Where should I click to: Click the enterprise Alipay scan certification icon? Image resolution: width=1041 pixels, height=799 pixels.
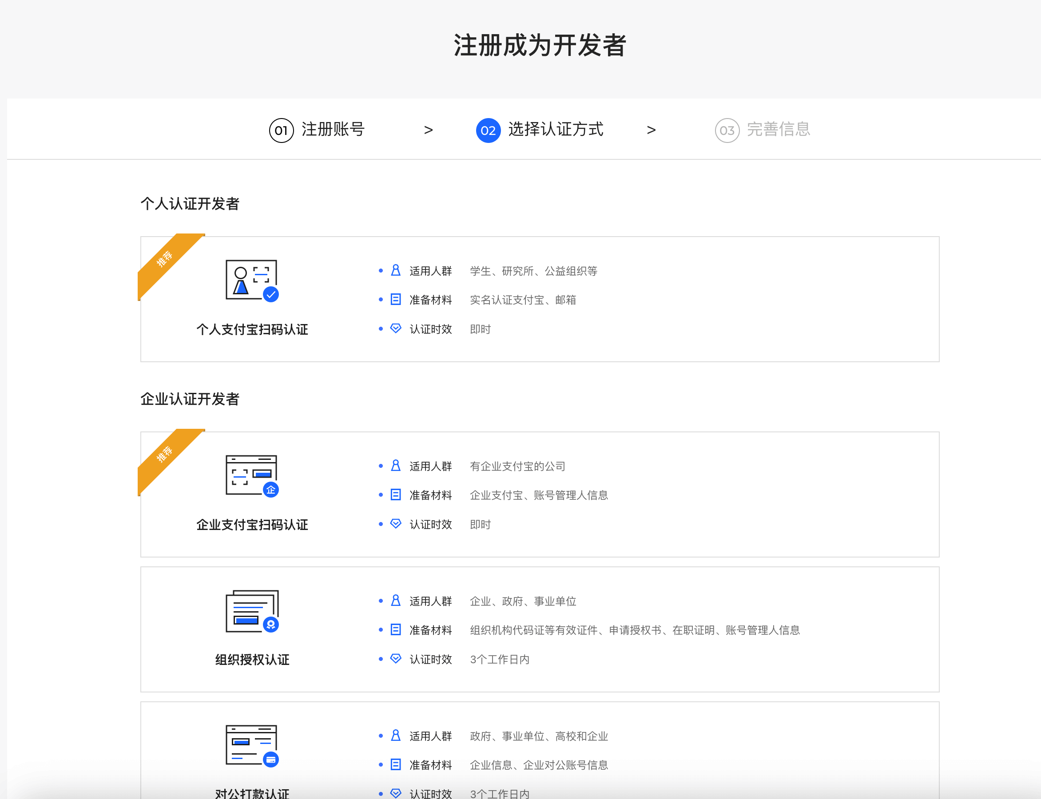(252, 475)
